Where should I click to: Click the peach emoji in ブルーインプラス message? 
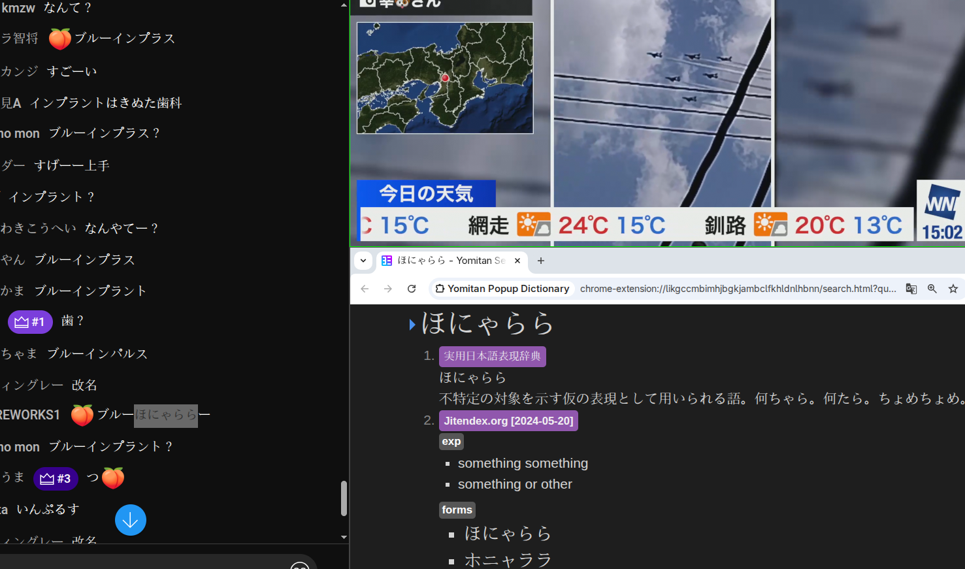coord(60,39)
